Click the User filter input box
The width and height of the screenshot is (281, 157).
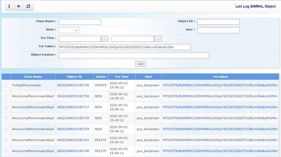pos(218,30)
